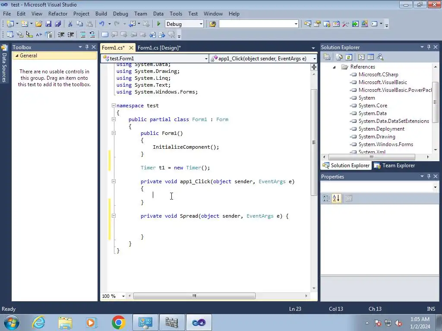Open the Properties Window toolbar icon
442x331 pixels.
(317, 24)
